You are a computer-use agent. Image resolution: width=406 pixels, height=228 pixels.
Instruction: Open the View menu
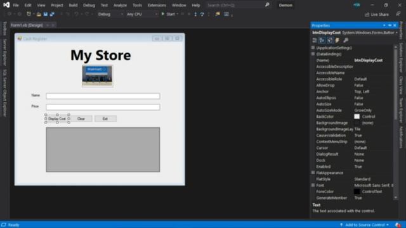41,5
